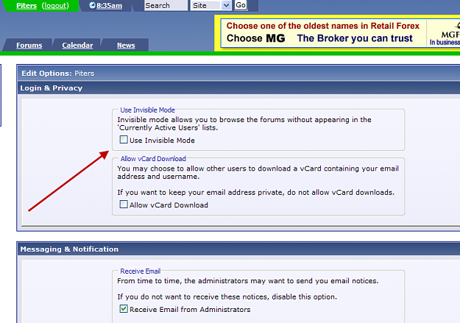This screenshot has height=323, width=460.
Task: Enable the Use Invisible Mode checkbox
Action: [x=124, y=139]
